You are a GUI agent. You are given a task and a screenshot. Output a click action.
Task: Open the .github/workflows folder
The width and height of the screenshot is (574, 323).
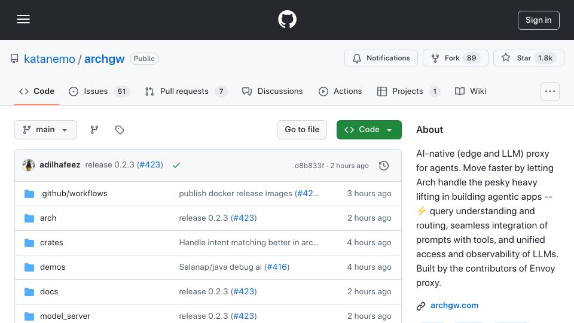(74, 193)
